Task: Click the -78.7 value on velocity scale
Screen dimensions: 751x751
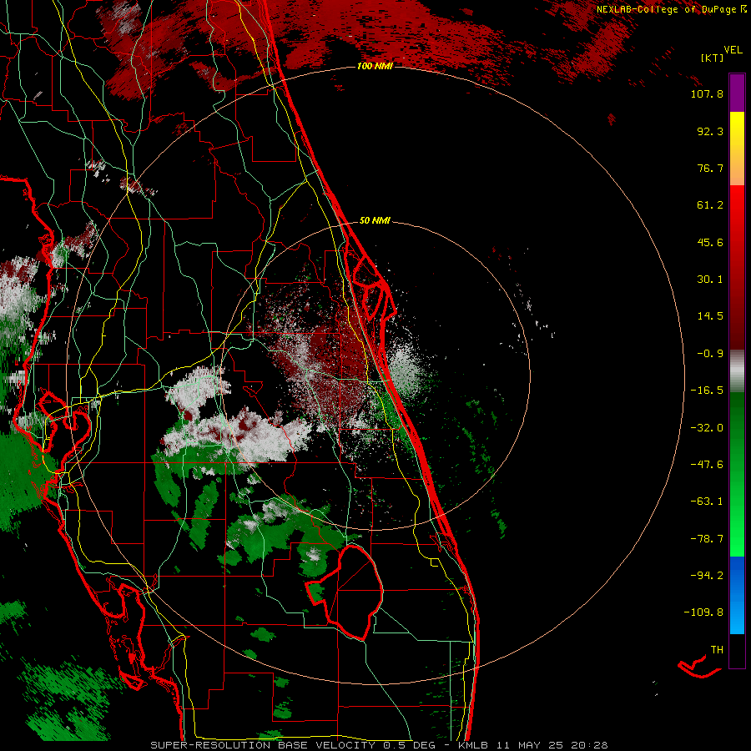Action: tap(707, 539)
